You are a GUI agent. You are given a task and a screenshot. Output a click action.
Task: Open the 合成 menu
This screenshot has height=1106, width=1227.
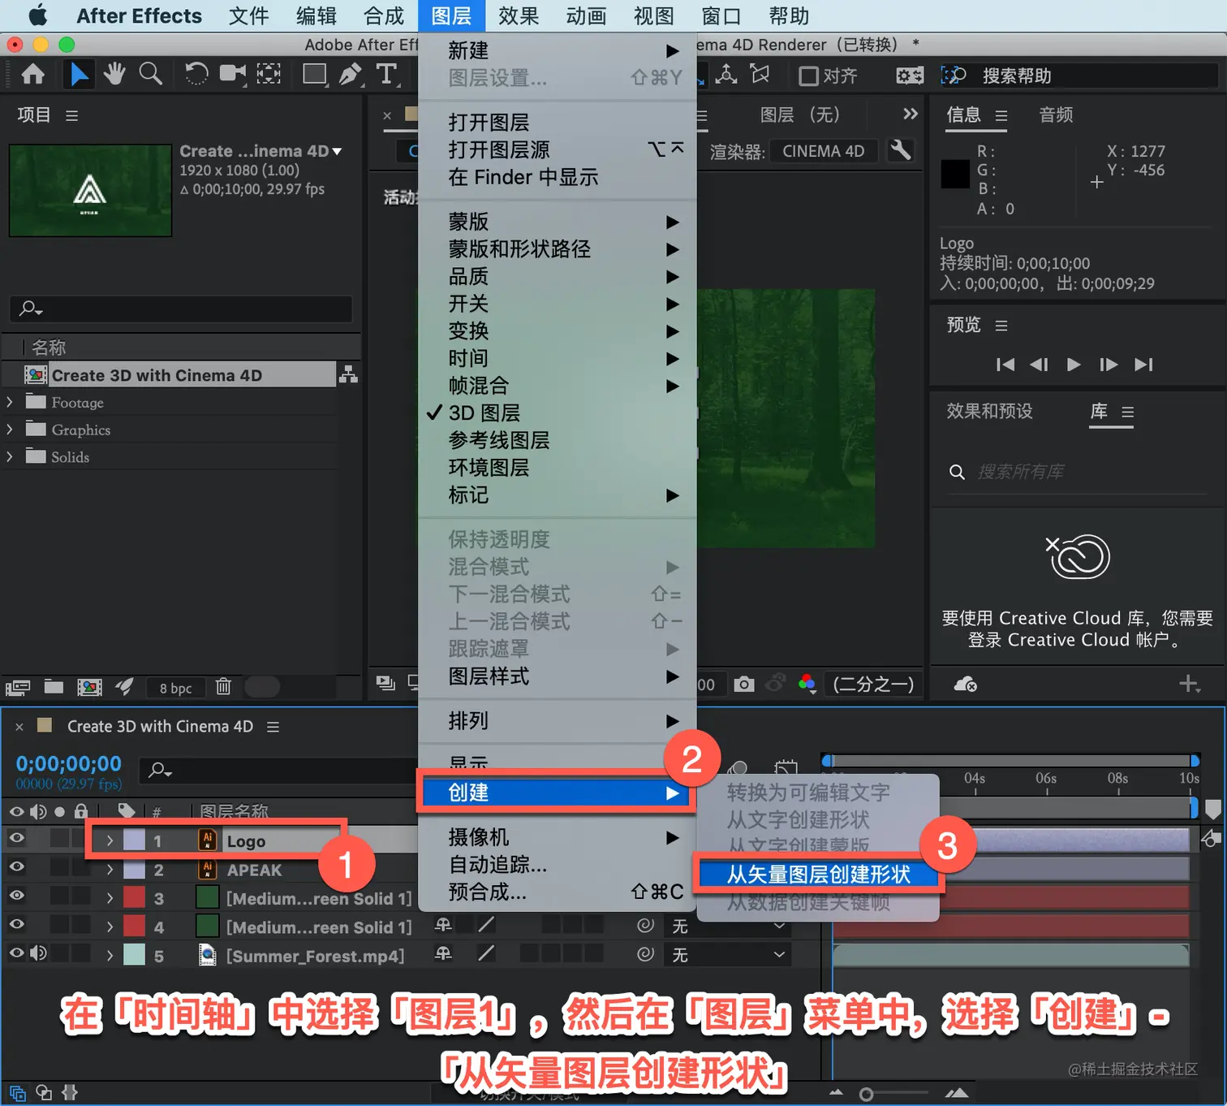[384, 16]
